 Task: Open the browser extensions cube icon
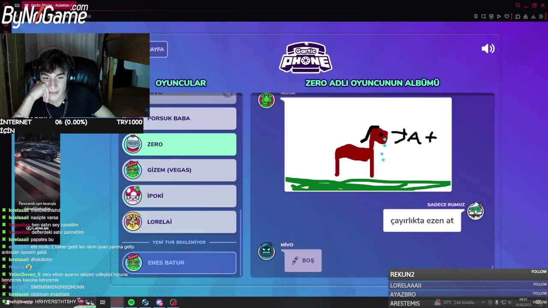(x=518, y=16)
